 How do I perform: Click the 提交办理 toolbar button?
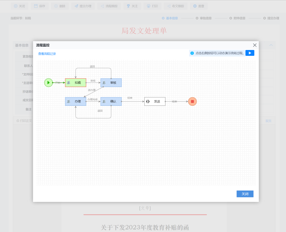[83, 6]
